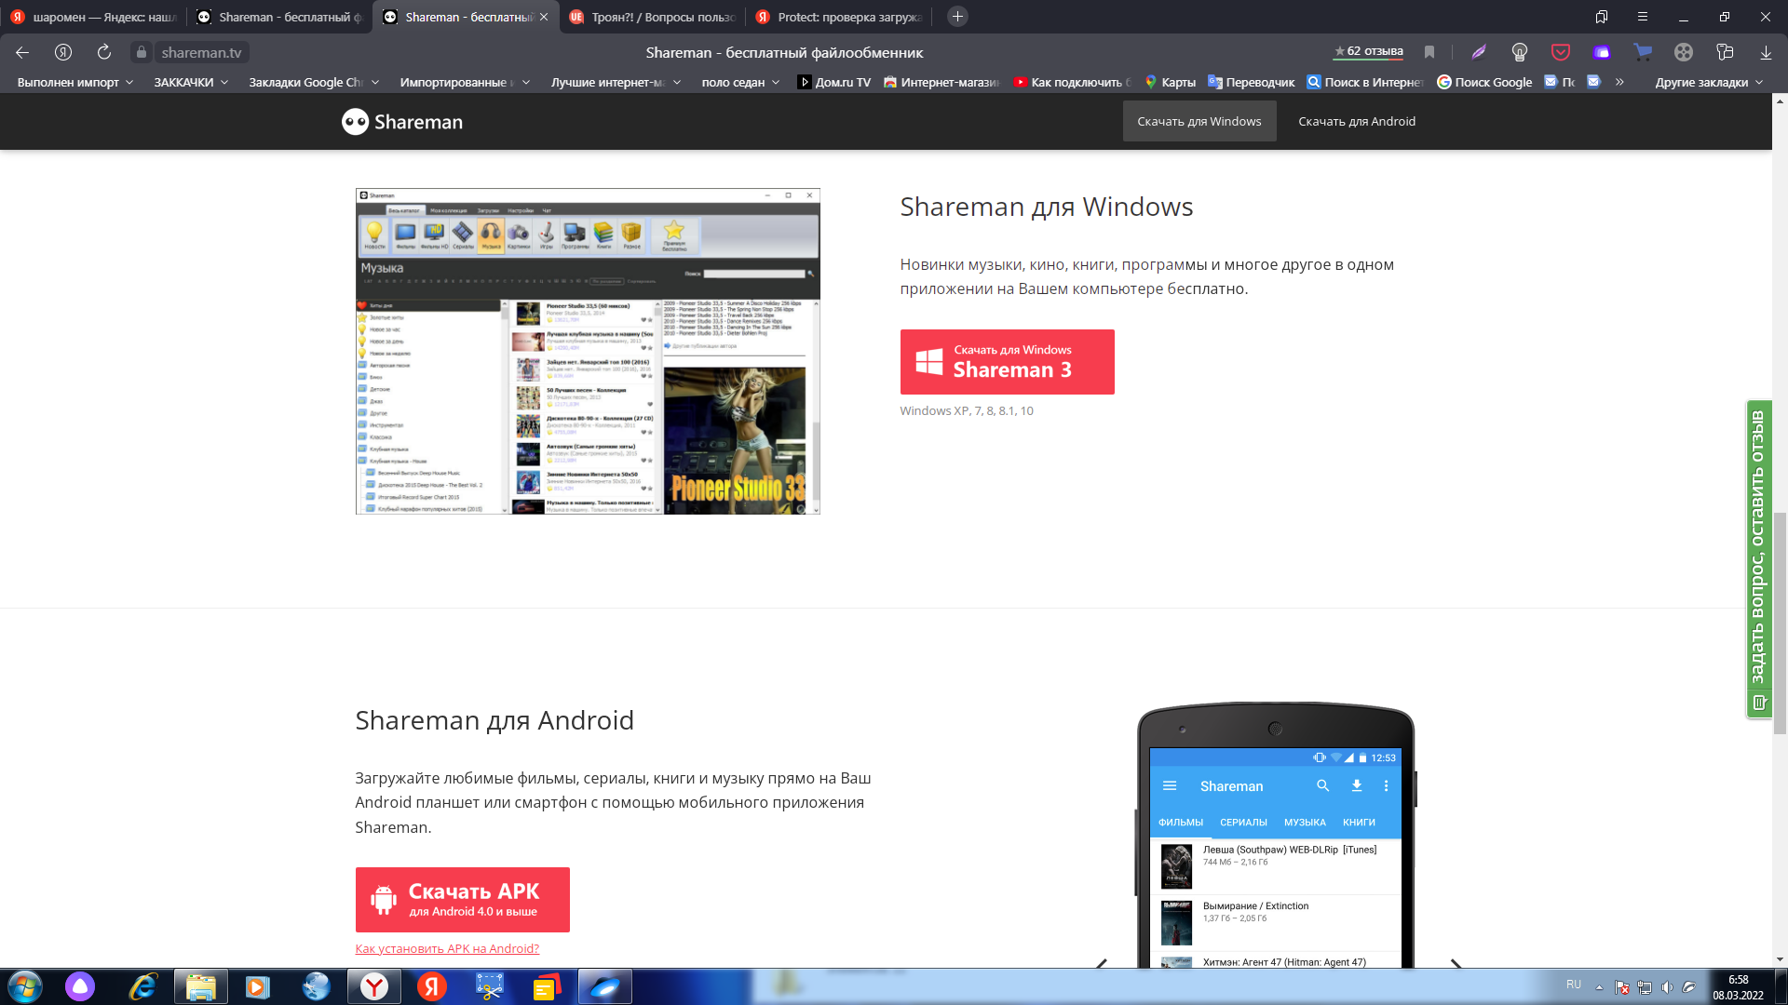
Task: Open the Windows Start button
Action: coord(24,986)
